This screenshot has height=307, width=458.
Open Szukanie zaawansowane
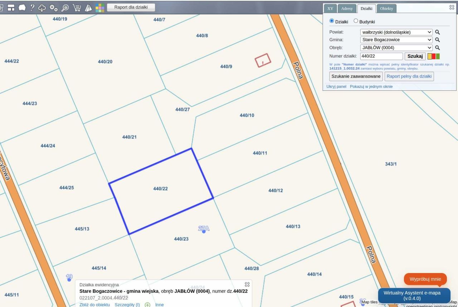point(356,76)
